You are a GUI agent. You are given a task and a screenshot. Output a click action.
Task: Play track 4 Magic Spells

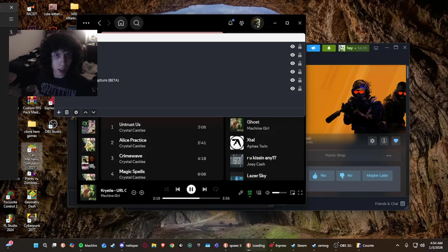coord(162,174)
